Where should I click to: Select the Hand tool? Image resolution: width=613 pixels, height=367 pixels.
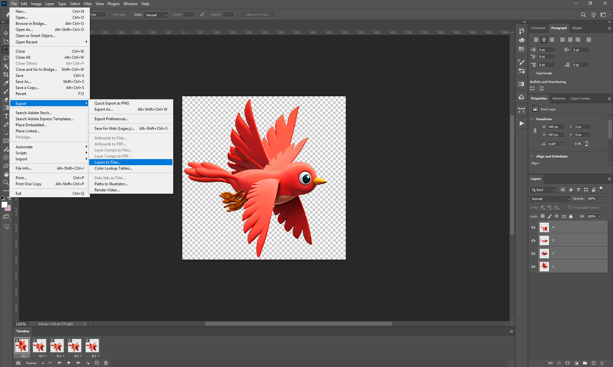pos(6,174)
